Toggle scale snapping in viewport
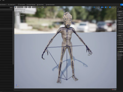 tap(110, 7)
